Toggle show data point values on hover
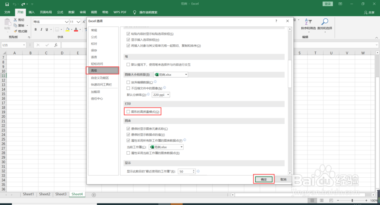Image resolution: width=380 pixels, height=205 pixels. (x=128, y=135)
